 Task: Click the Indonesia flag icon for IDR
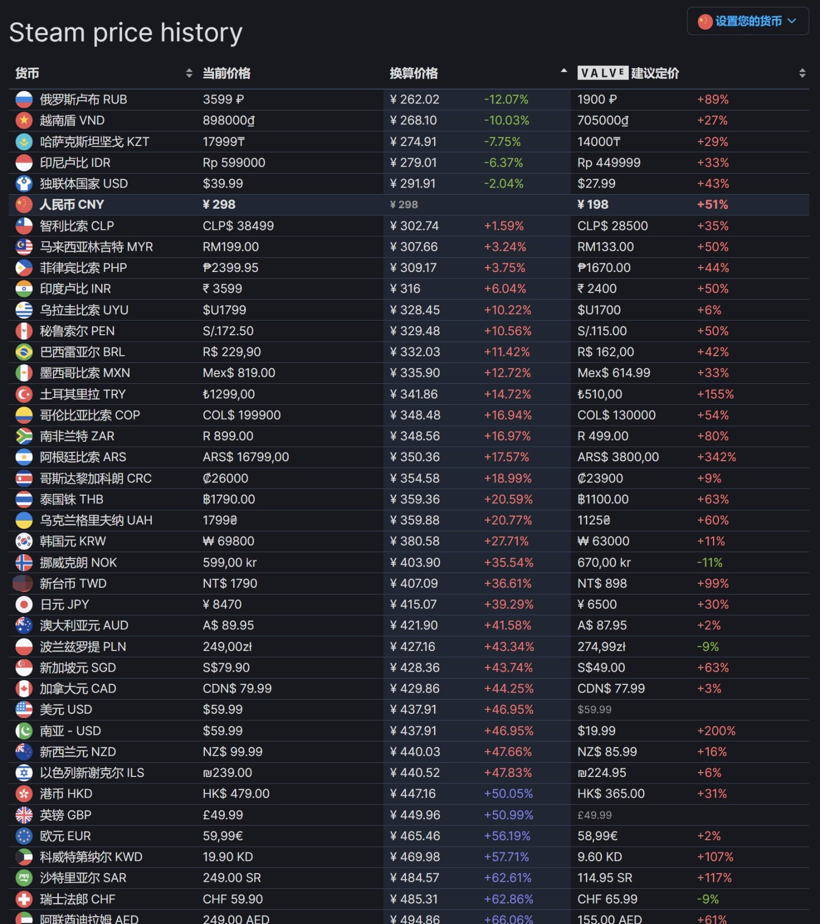click(24, 163)
